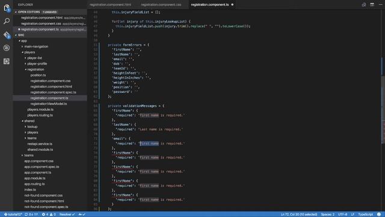Open registration.component.html in registration folder
This screenshot has width=385, height=217.
pos(51,87)
